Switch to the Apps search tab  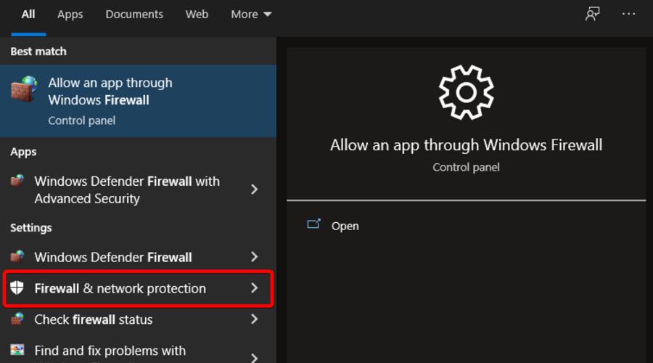click(70, 15)
